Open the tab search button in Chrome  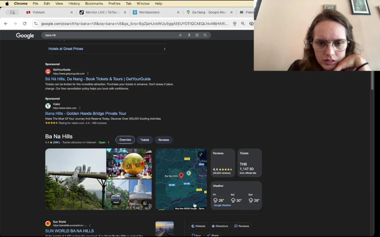click(x=12, y=12)
